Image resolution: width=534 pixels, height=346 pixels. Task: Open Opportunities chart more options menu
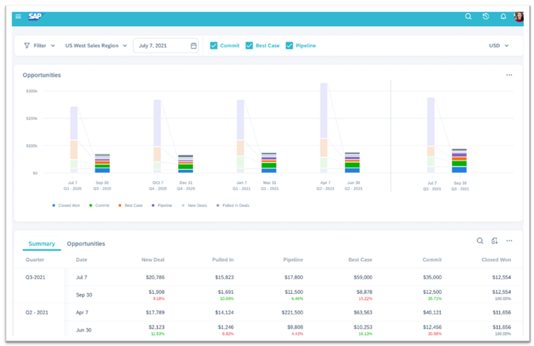tap(509, 75)
